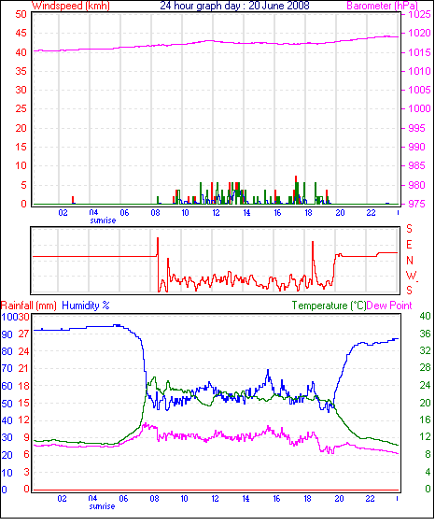Select the 1005 barometer axis value

419,90
